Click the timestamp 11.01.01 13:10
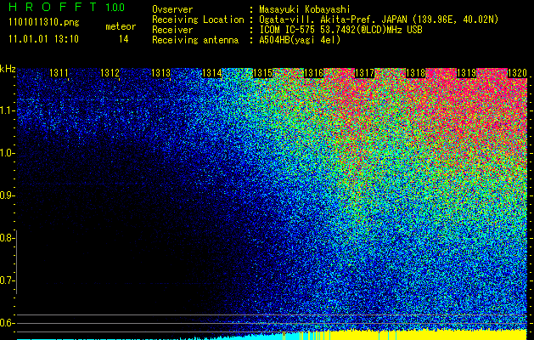 43,39
